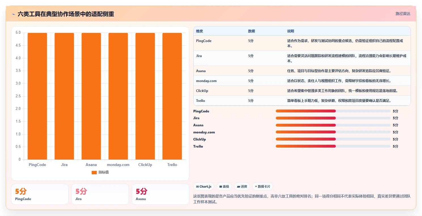Click the Asana progress bar
This screenshot has height=216, width=422.
pos(333,125)
